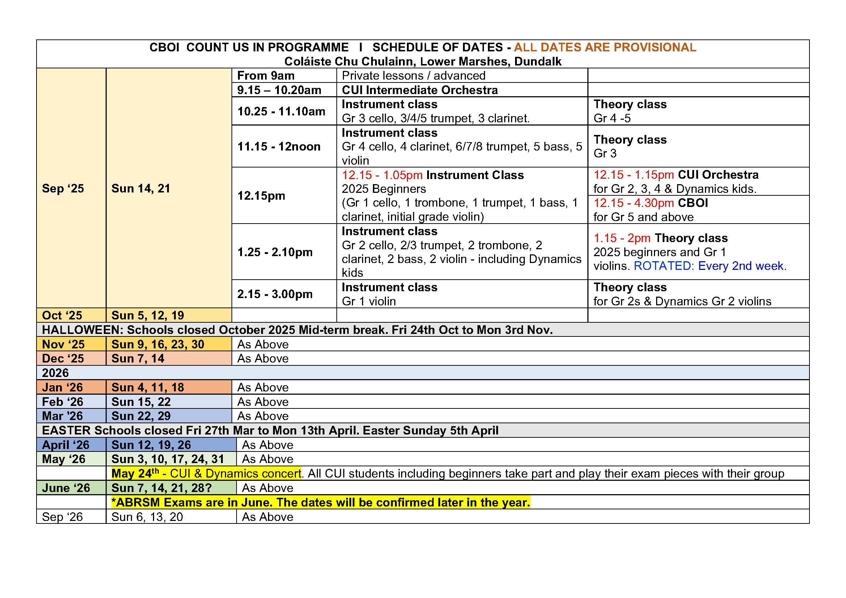This screenshot has width=846, height=598.
Task: Select the orange 'Jan '26' cell
Action: coord(62,387)
